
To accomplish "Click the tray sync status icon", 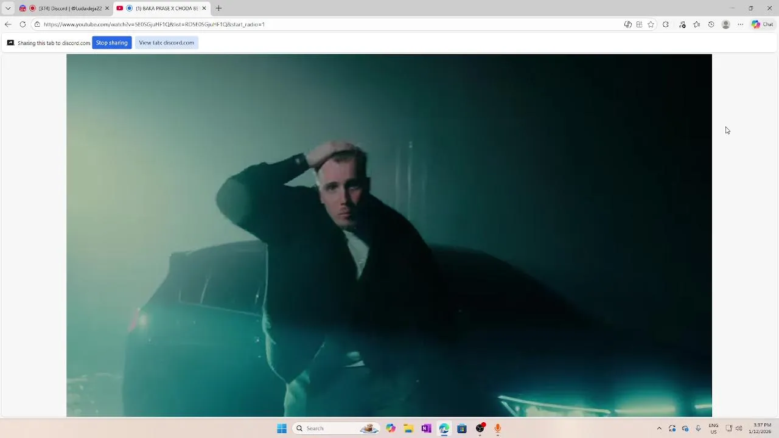I will 672,428.
